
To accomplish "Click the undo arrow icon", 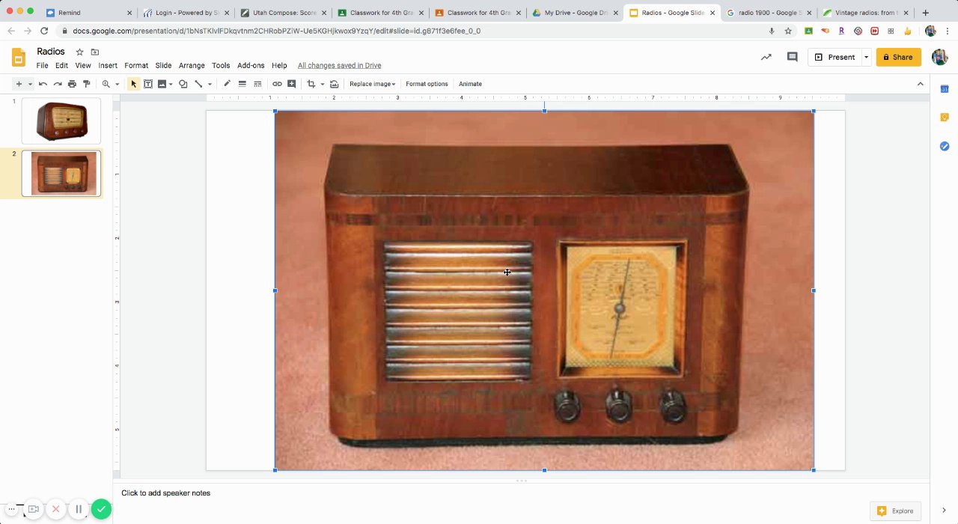I will 43,84.
